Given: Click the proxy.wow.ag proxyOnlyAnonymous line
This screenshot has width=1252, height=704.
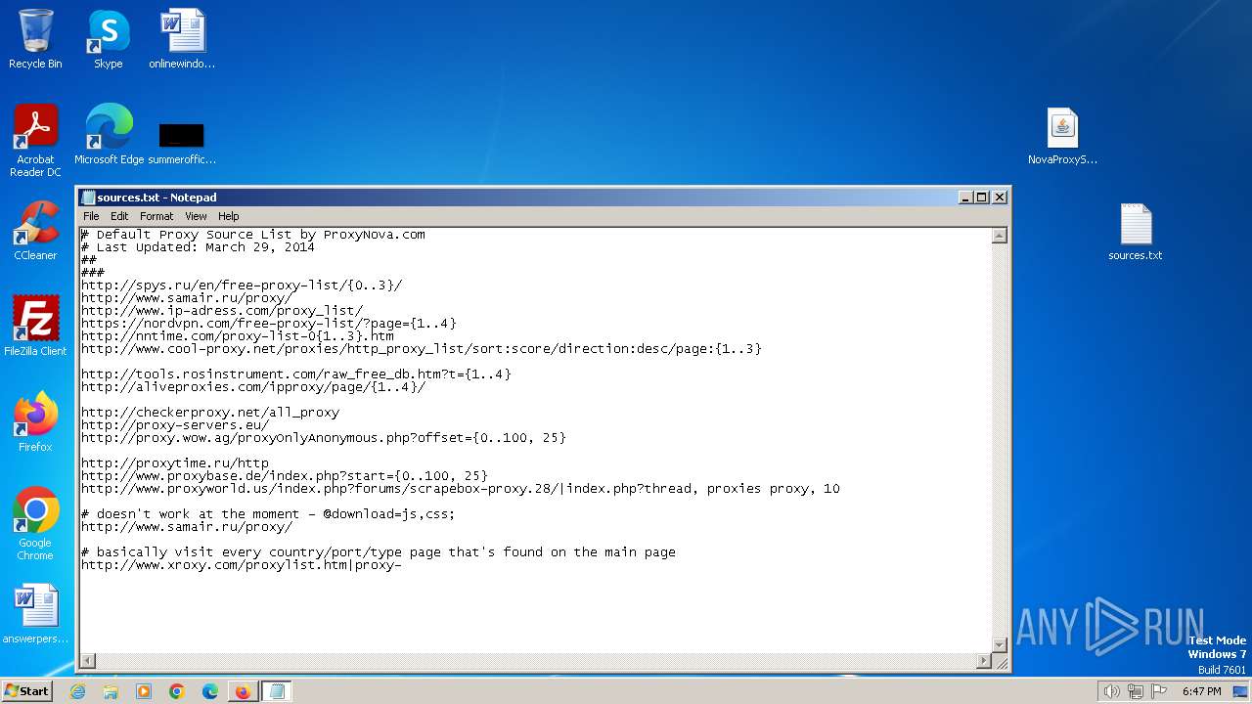Looking at the screenshot, I should click(324, 438).
